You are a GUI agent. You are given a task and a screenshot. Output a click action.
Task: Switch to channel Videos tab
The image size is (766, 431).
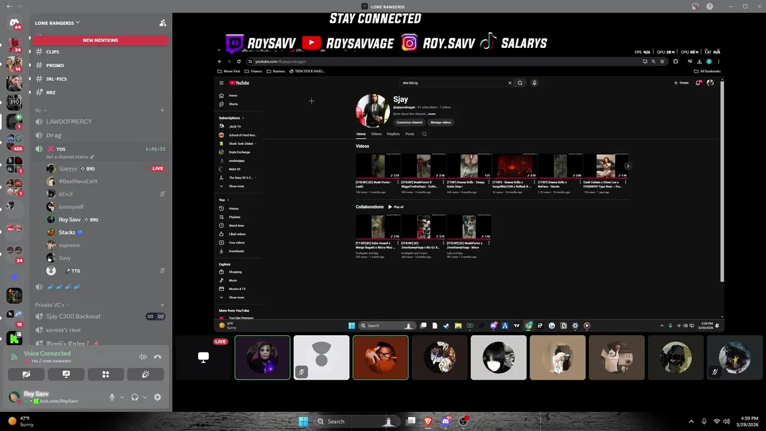coord(376,134)
